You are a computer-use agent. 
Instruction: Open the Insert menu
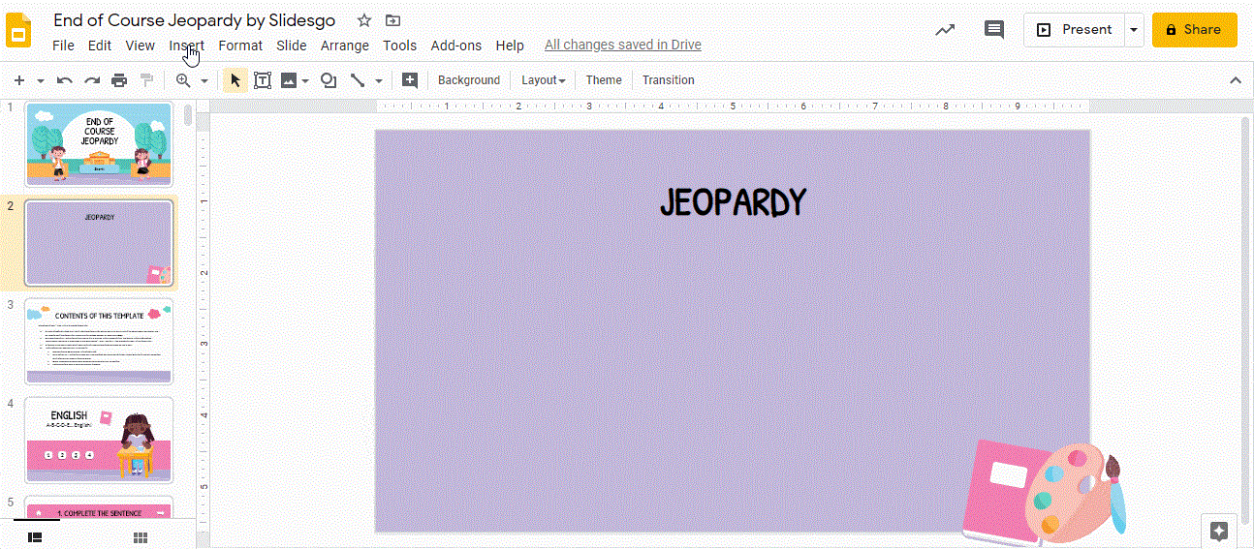coord(186,46)
